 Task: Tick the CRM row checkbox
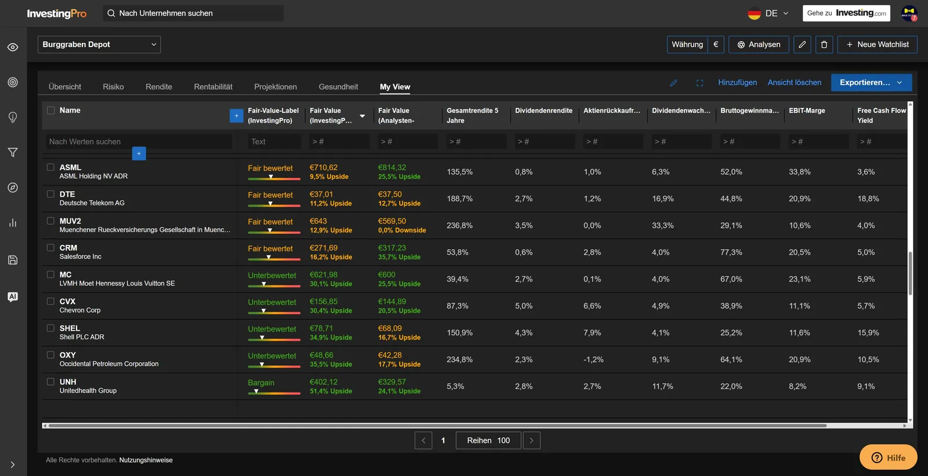click(x=51, y=247)
